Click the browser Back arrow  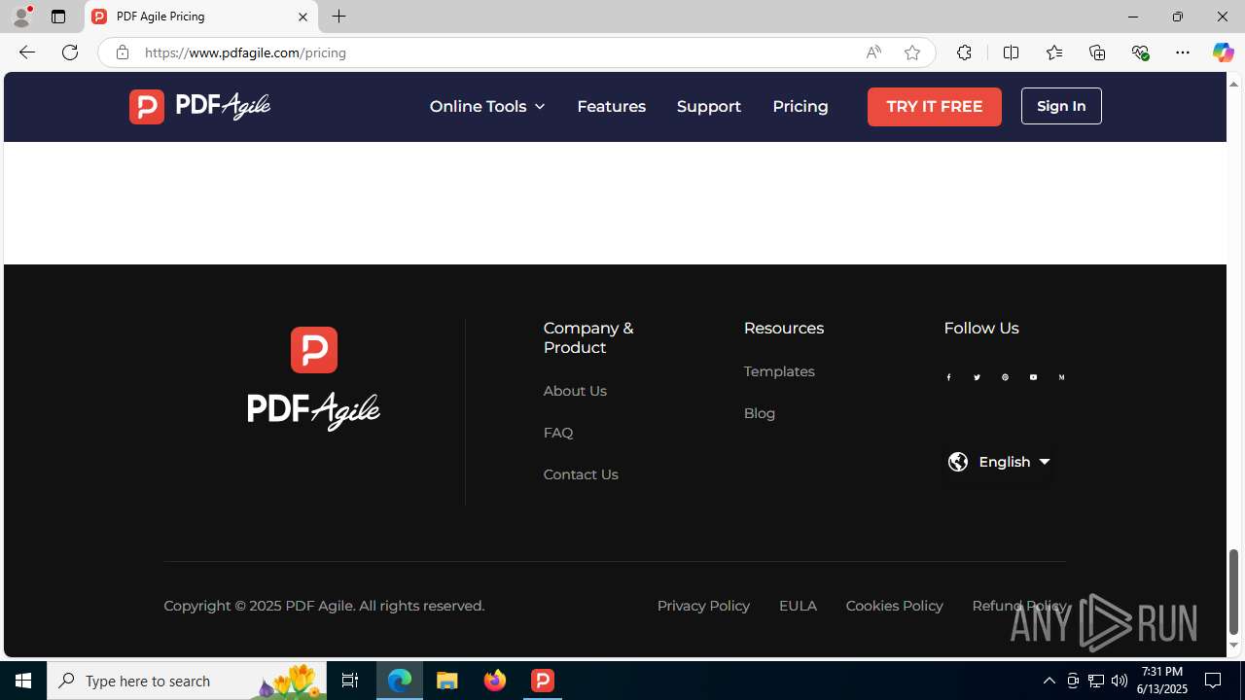[26, 52]
